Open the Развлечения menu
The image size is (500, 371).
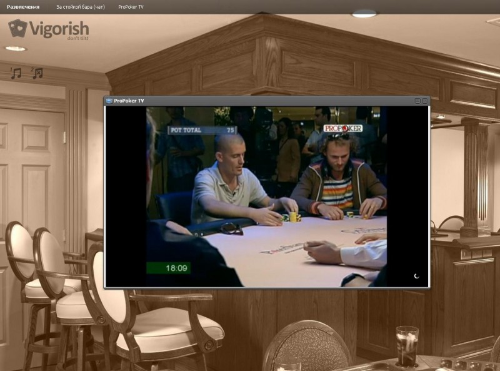click(23, 7)
